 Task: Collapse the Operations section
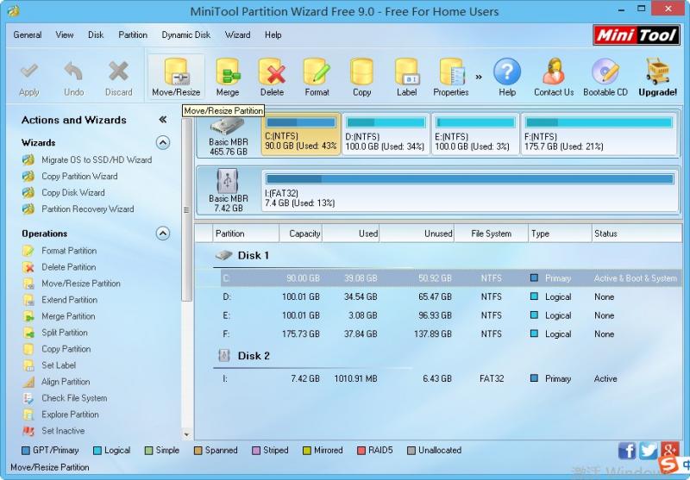tap(163, 233)
